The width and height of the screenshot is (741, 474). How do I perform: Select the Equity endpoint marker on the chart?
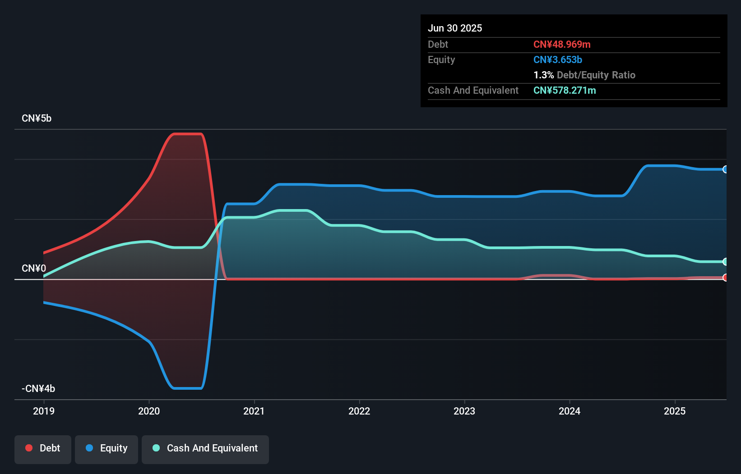point(724,170)
